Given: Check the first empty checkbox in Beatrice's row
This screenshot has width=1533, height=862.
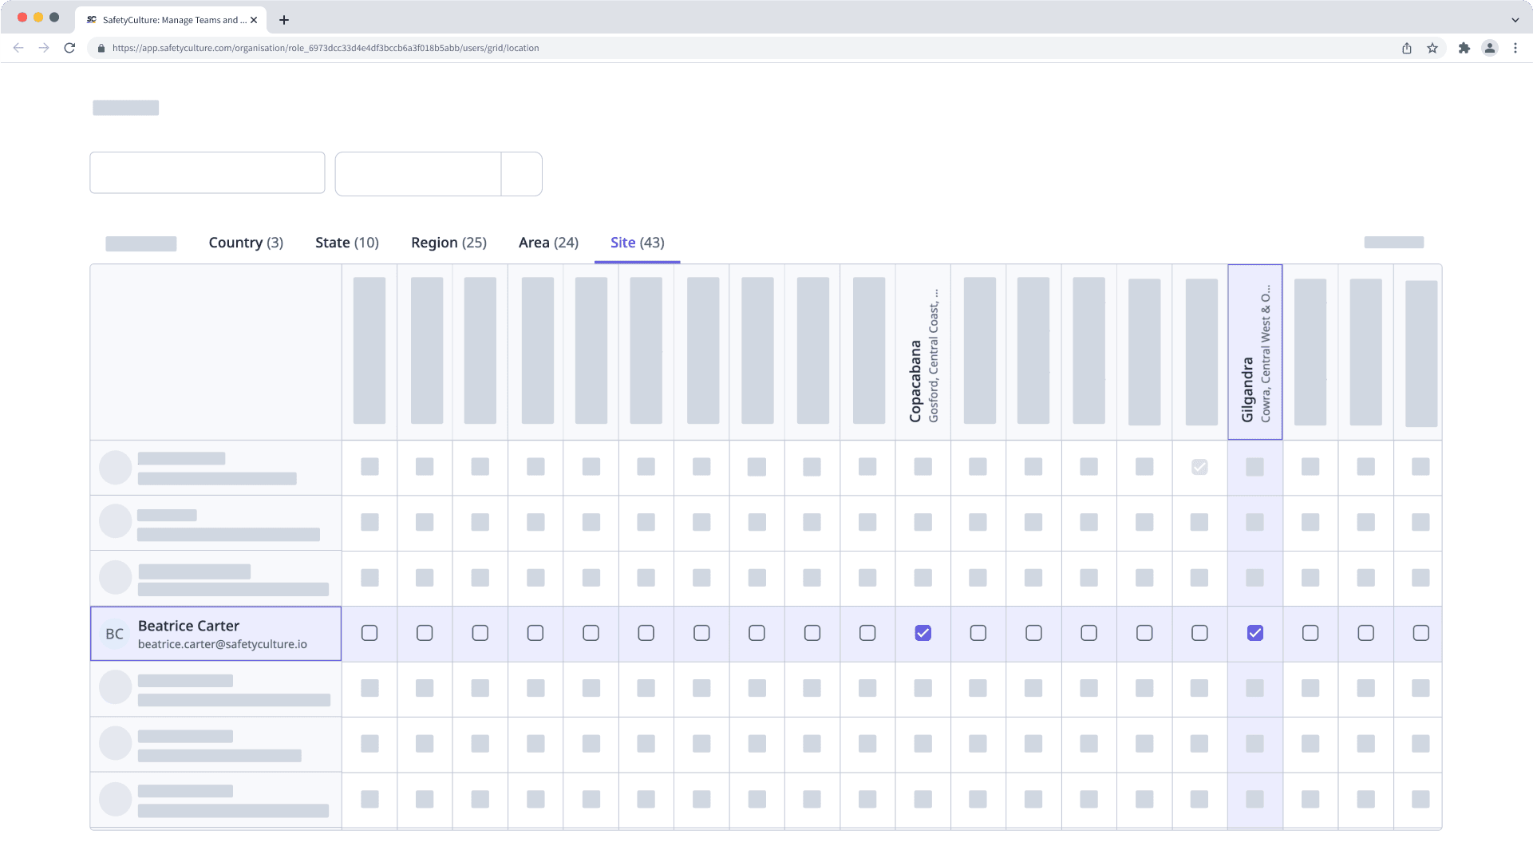Looking at the screenshot, I should click(x=369, y=633).
